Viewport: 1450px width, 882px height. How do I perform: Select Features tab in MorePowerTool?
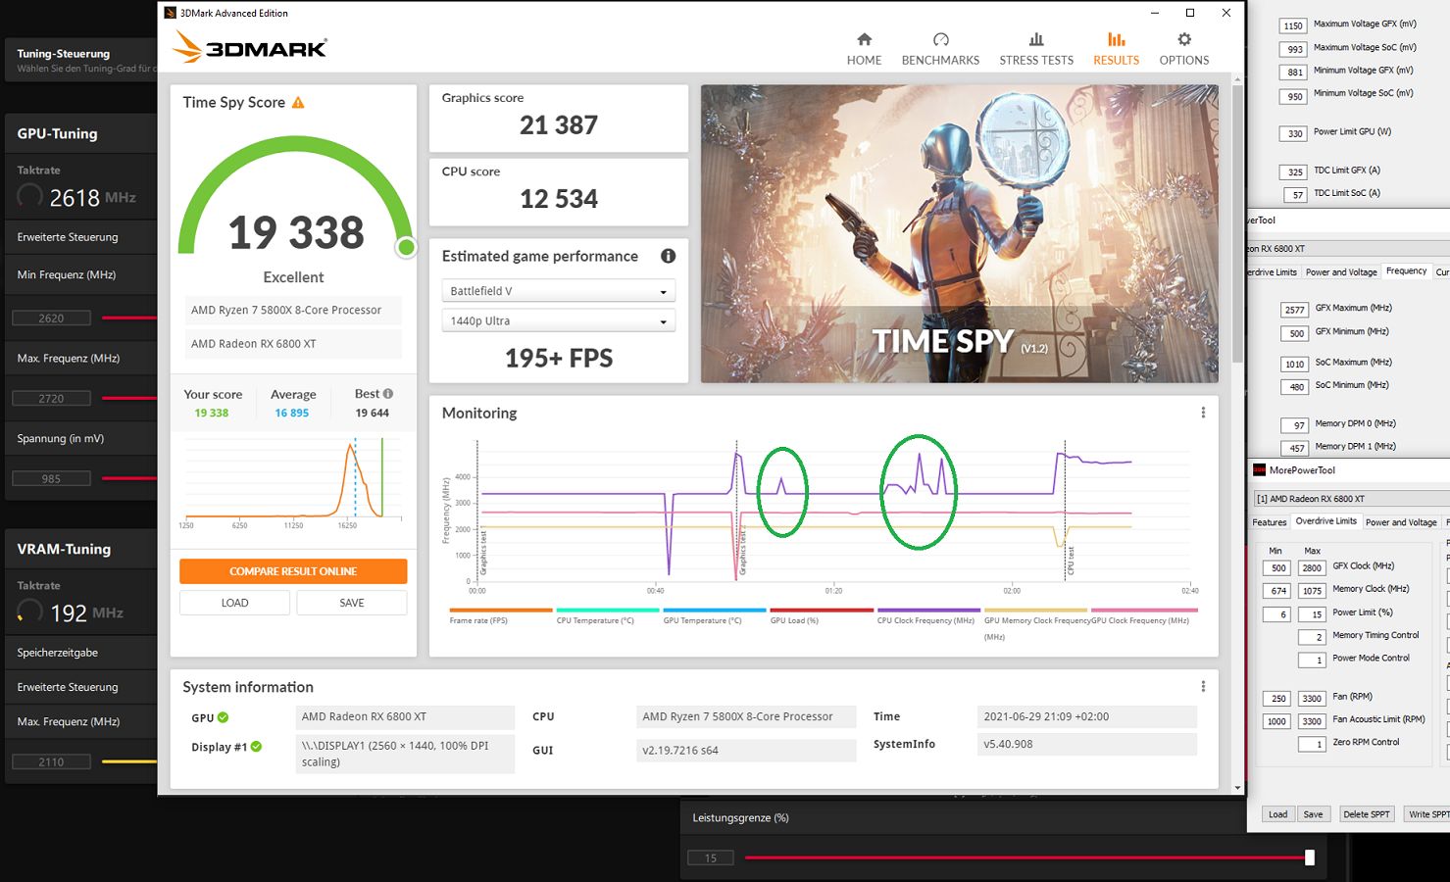tap(1269, 522)
